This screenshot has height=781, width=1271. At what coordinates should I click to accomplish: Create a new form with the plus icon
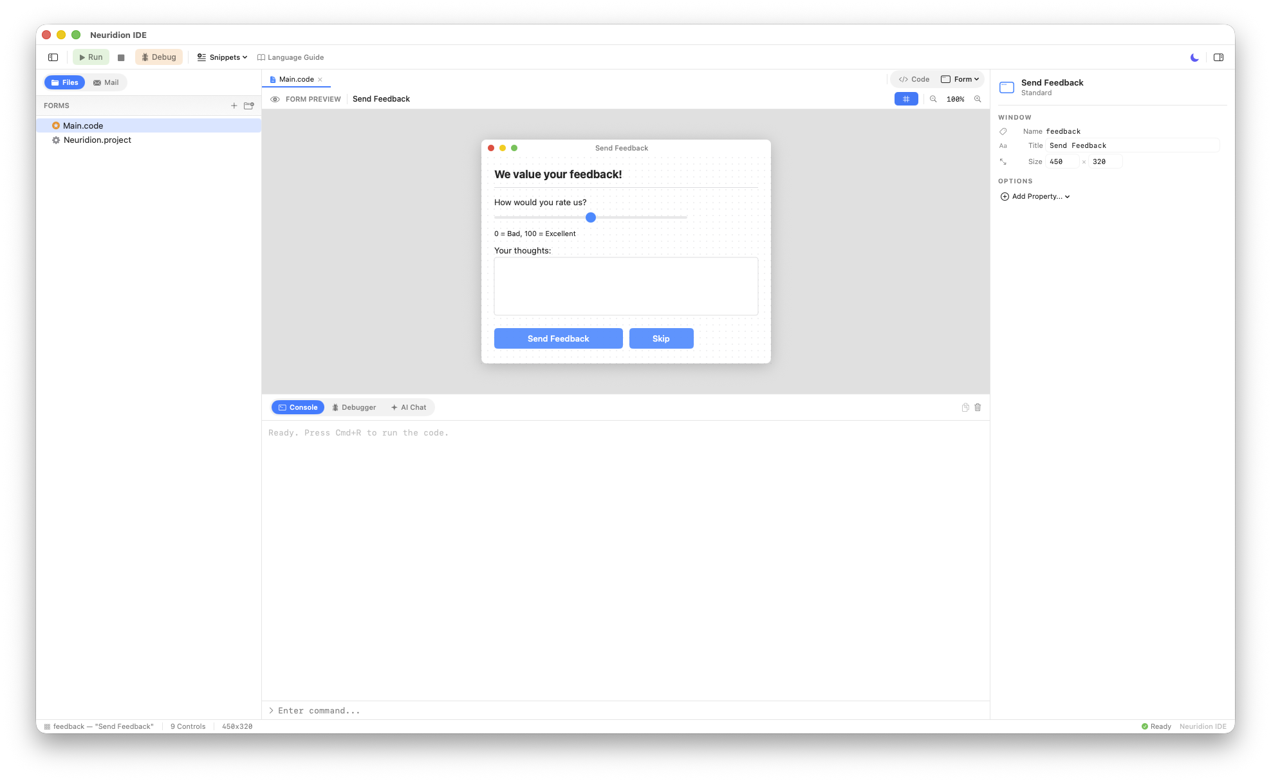234,106
